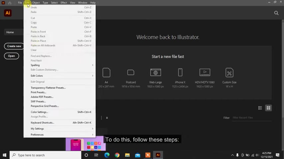Expand the Spelling submenu
Screen dimensions: 284x159
[60, 65]
